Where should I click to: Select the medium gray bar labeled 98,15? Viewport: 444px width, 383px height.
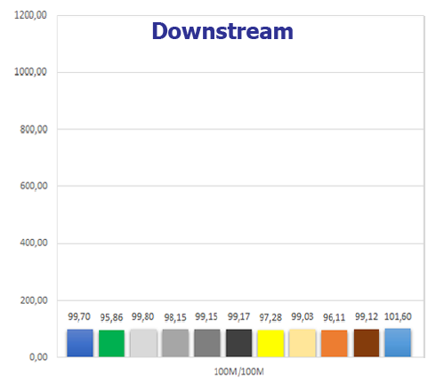(x=175, y=343)
